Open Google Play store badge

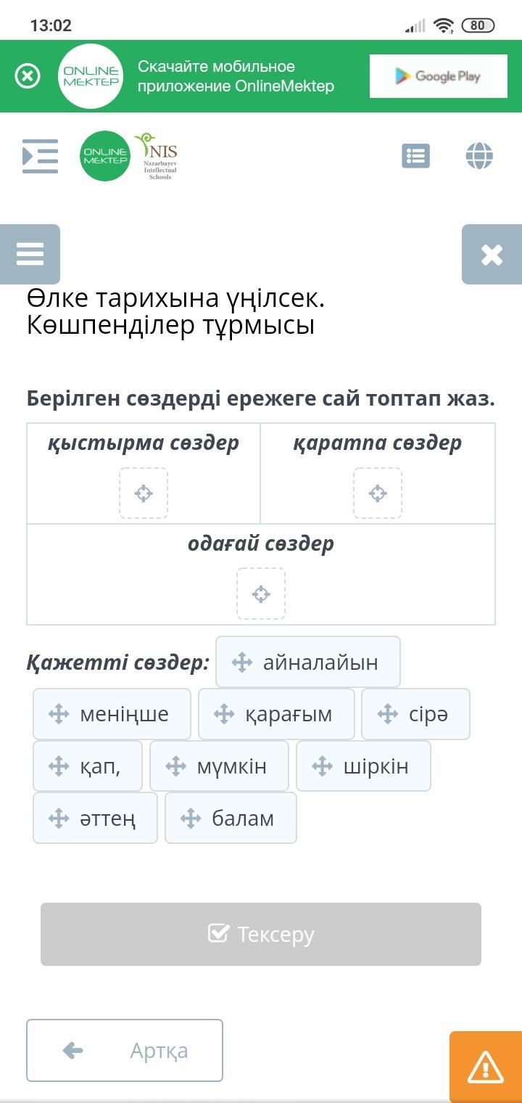(438, 76)
